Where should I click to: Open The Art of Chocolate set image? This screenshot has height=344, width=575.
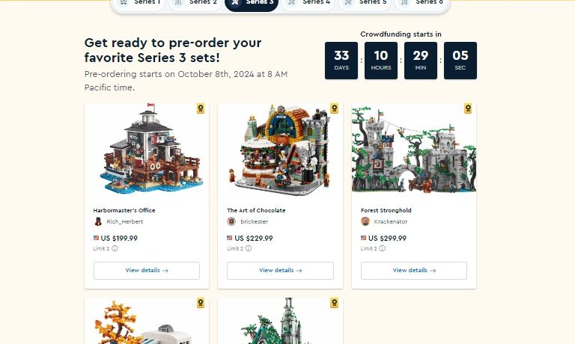[x=280, y=150]
